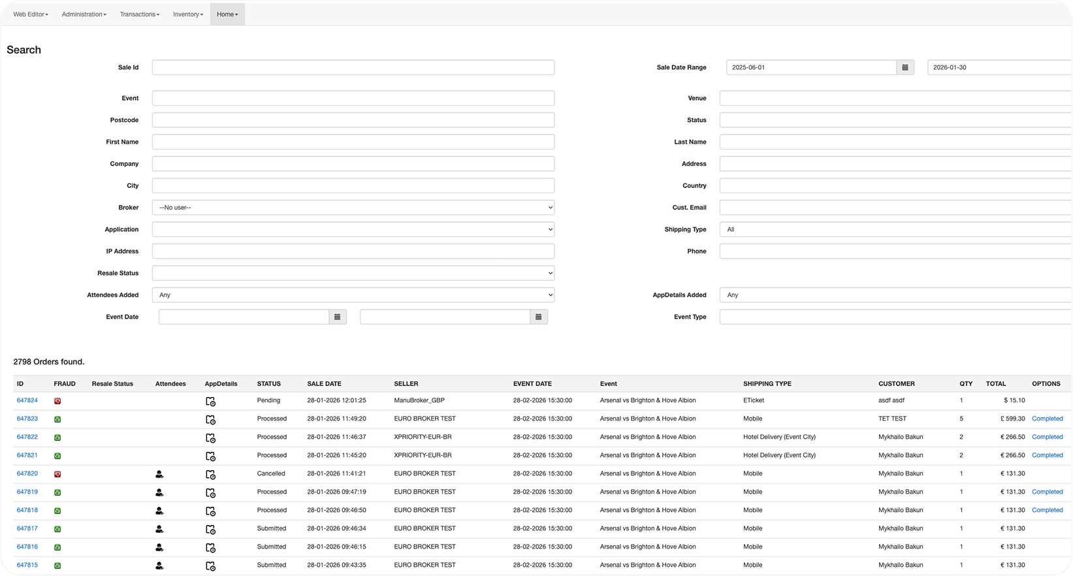Open the attendees icon for order 647819
The image size is (1073, 576).
coord(159,492)
